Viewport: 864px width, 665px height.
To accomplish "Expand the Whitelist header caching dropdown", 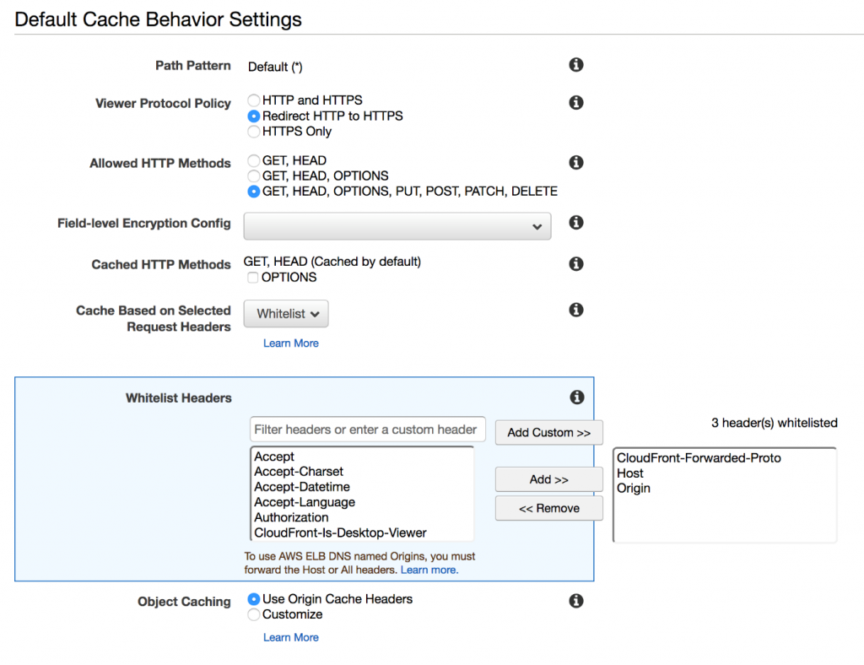I will [286, 314].
